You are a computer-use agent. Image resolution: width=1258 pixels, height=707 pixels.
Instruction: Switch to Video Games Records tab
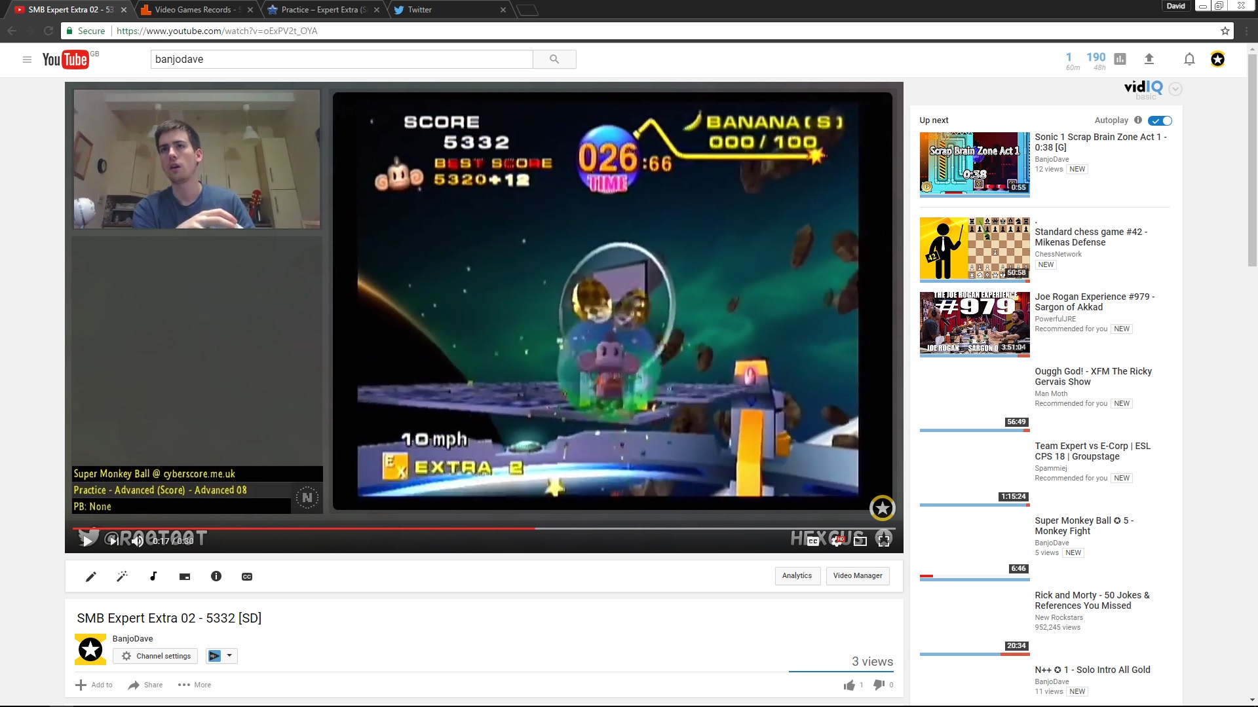[x=193, y=10]
